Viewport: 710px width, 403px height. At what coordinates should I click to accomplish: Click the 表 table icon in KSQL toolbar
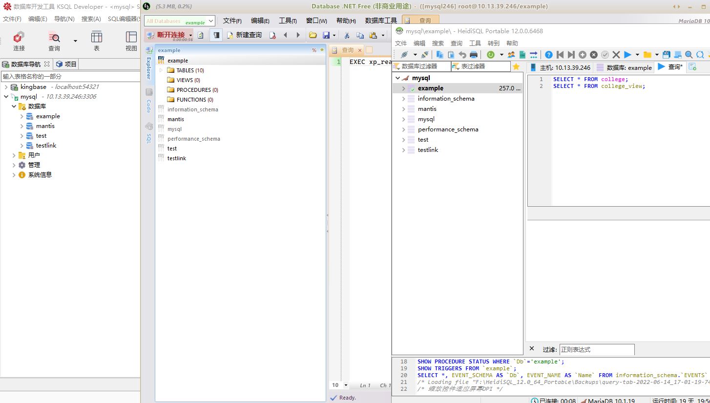[x=97, y=38]
